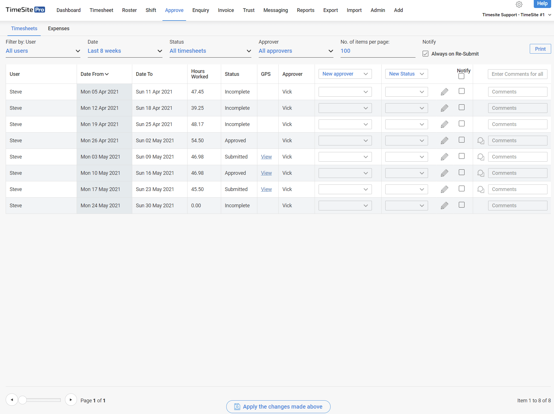Open new approver dropdown for Mon 05 Apr 2021
The image size is (554, 414).
tap(345, 92)
